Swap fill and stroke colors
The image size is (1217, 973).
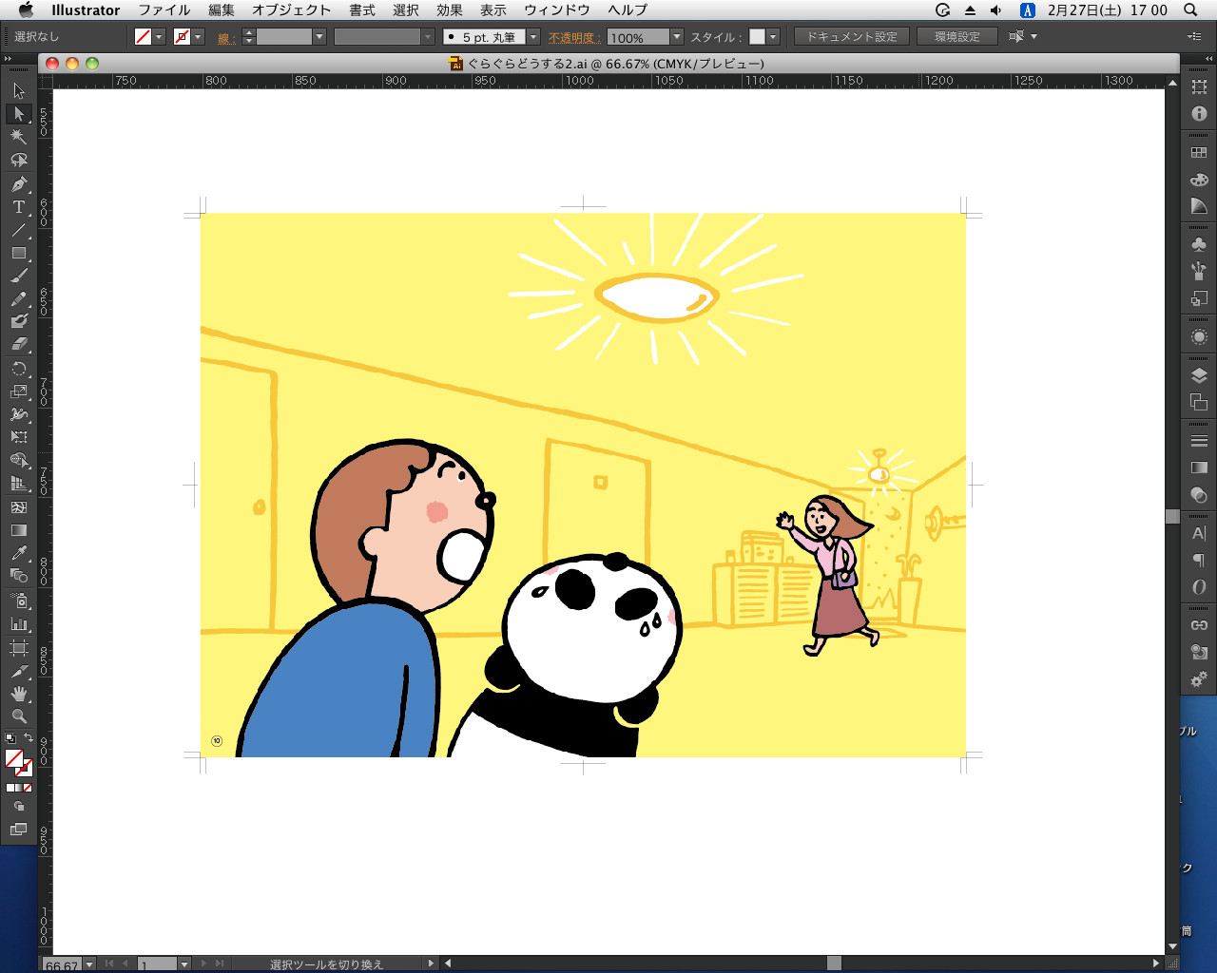coord(29,738)
